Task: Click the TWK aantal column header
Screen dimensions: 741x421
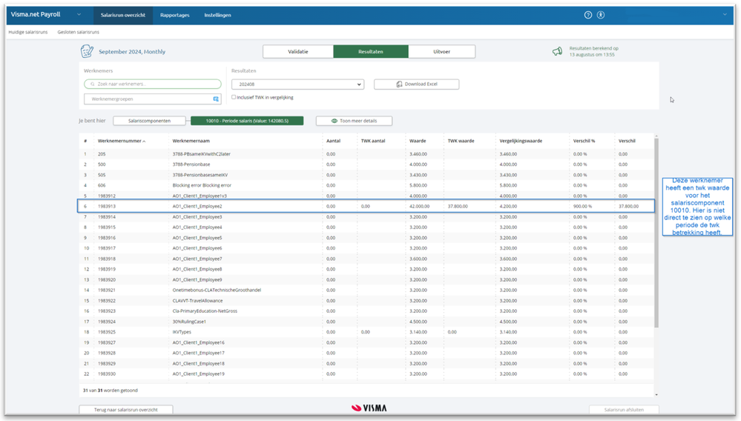Action: (373, 141)
